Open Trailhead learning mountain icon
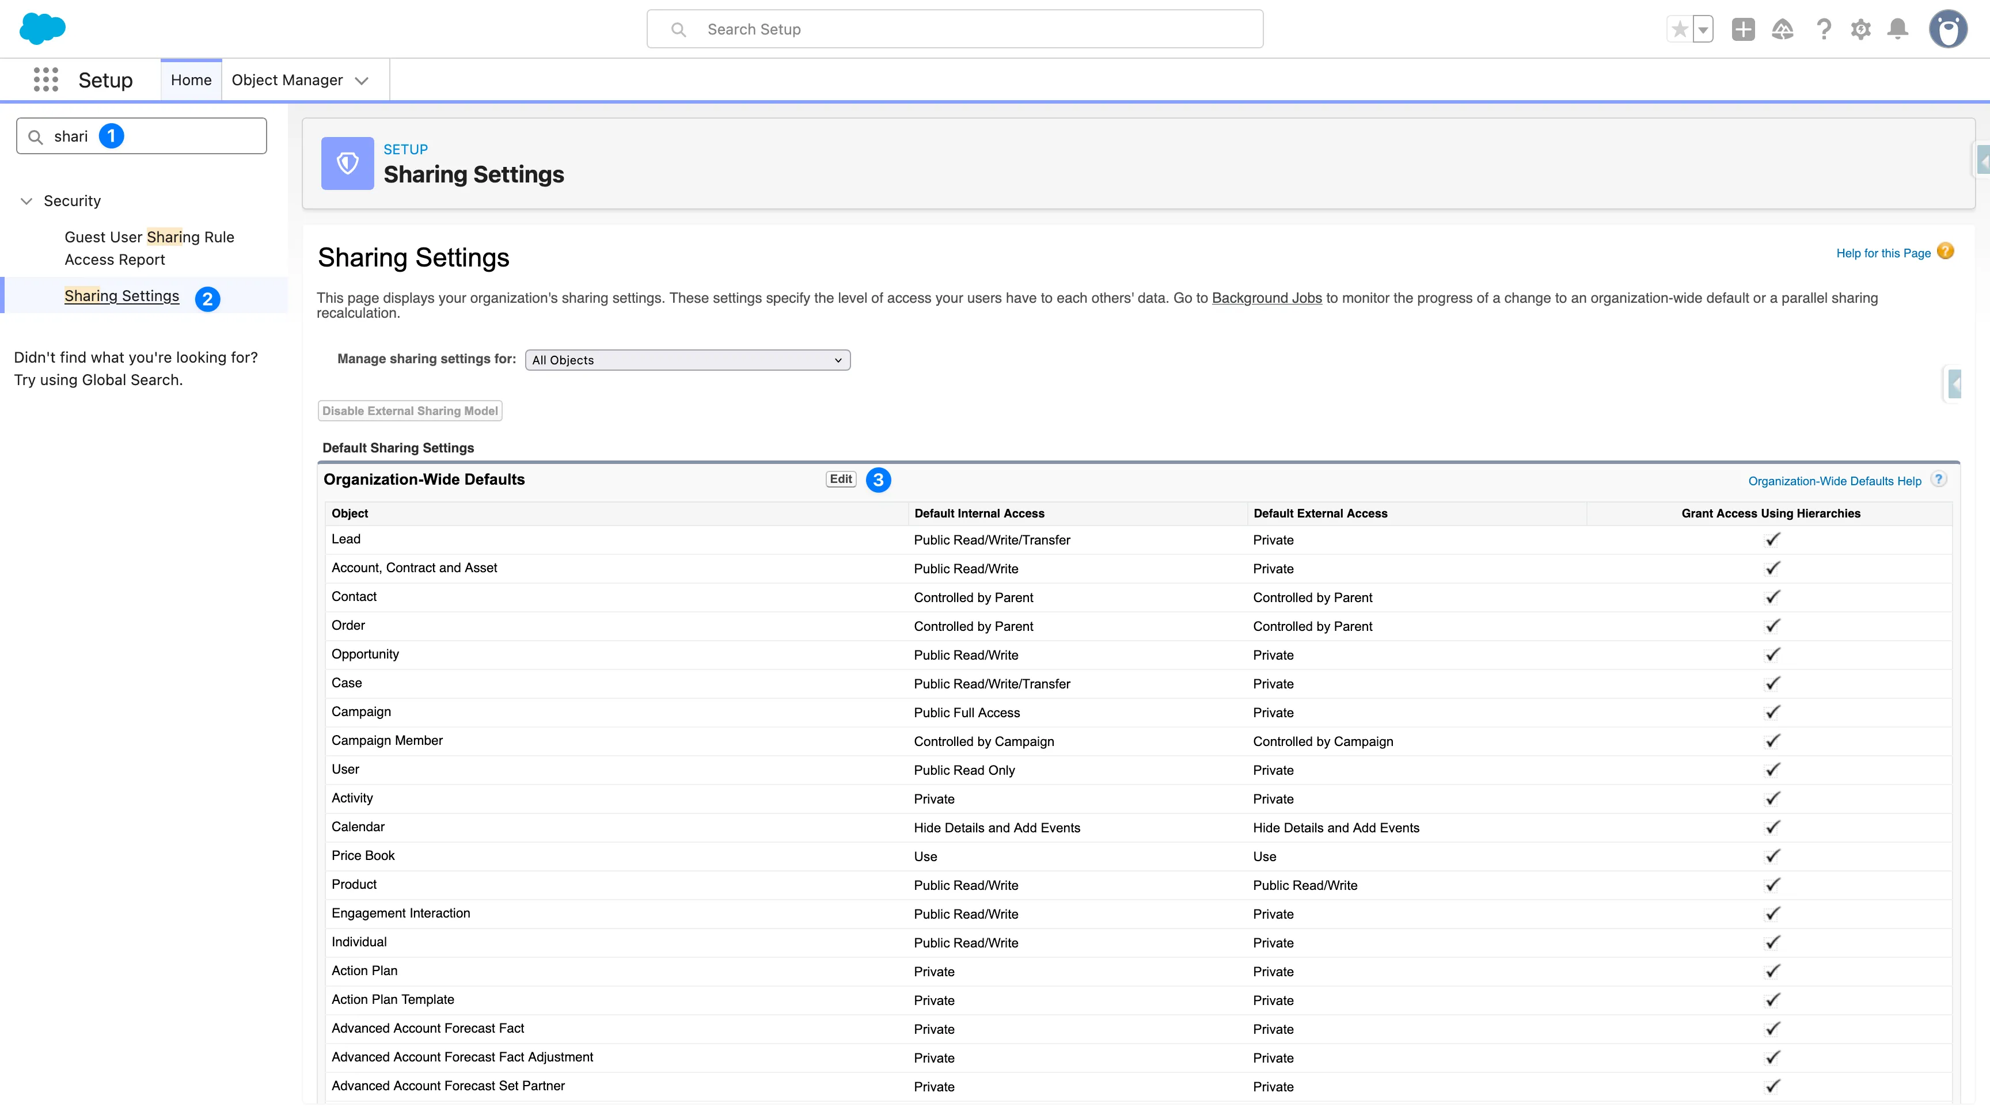The image size is (1990, 1119). (x=1783, y=29)
